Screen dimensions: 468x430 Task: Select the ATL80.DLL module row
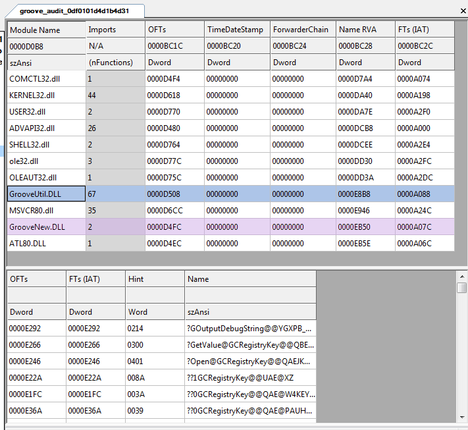(231, 243)
